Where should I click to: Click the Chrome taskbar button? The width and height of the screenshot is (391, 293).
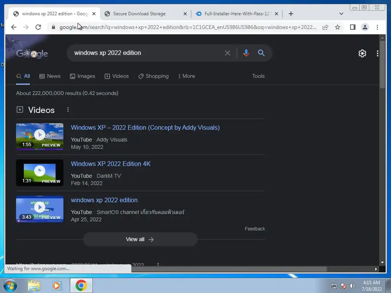click(81, 285)
